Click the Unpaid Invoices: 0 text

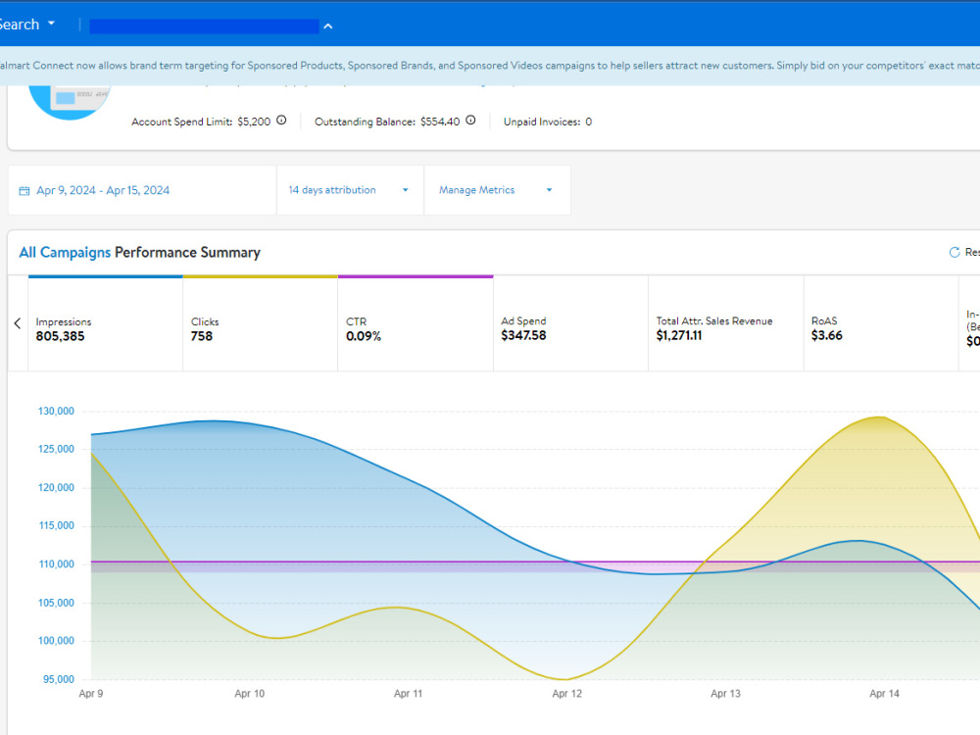(x=548, y=122)
